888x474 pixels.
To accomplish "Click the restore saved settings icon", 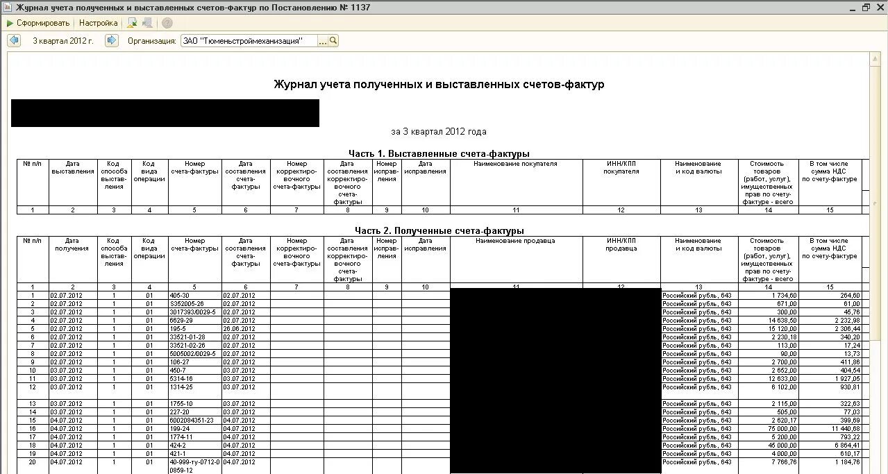I will click(x=132, y=23).
